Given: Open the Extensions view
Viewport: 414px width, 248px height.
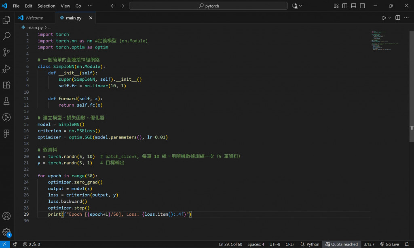Looking at the screenshot, I should tap(6, 85).
